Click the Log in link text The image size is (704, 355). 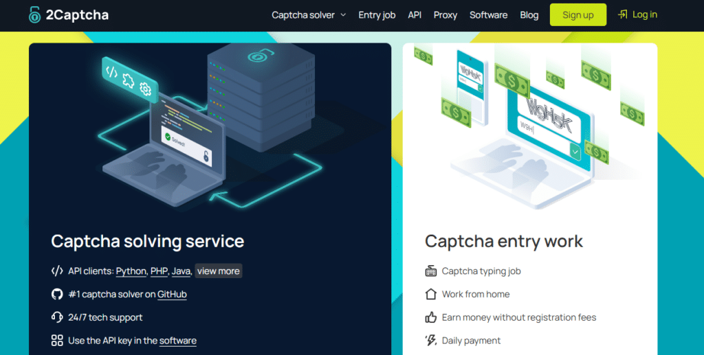click(645, 15)
